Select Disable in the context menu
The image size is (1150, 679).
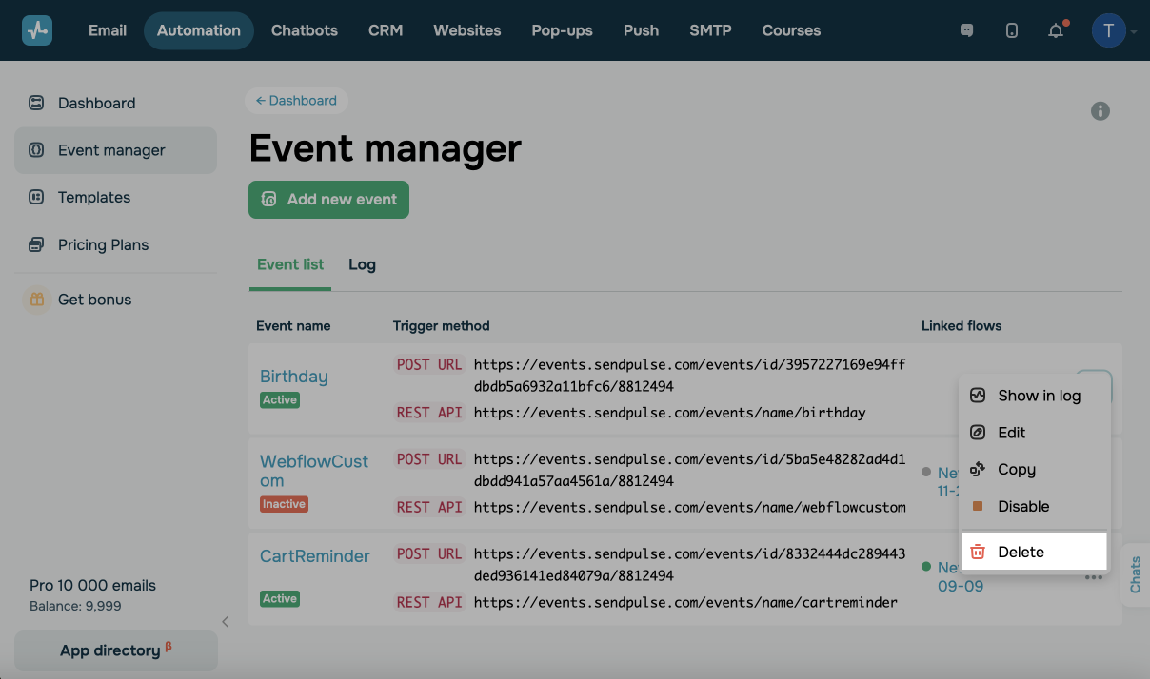1023,506
